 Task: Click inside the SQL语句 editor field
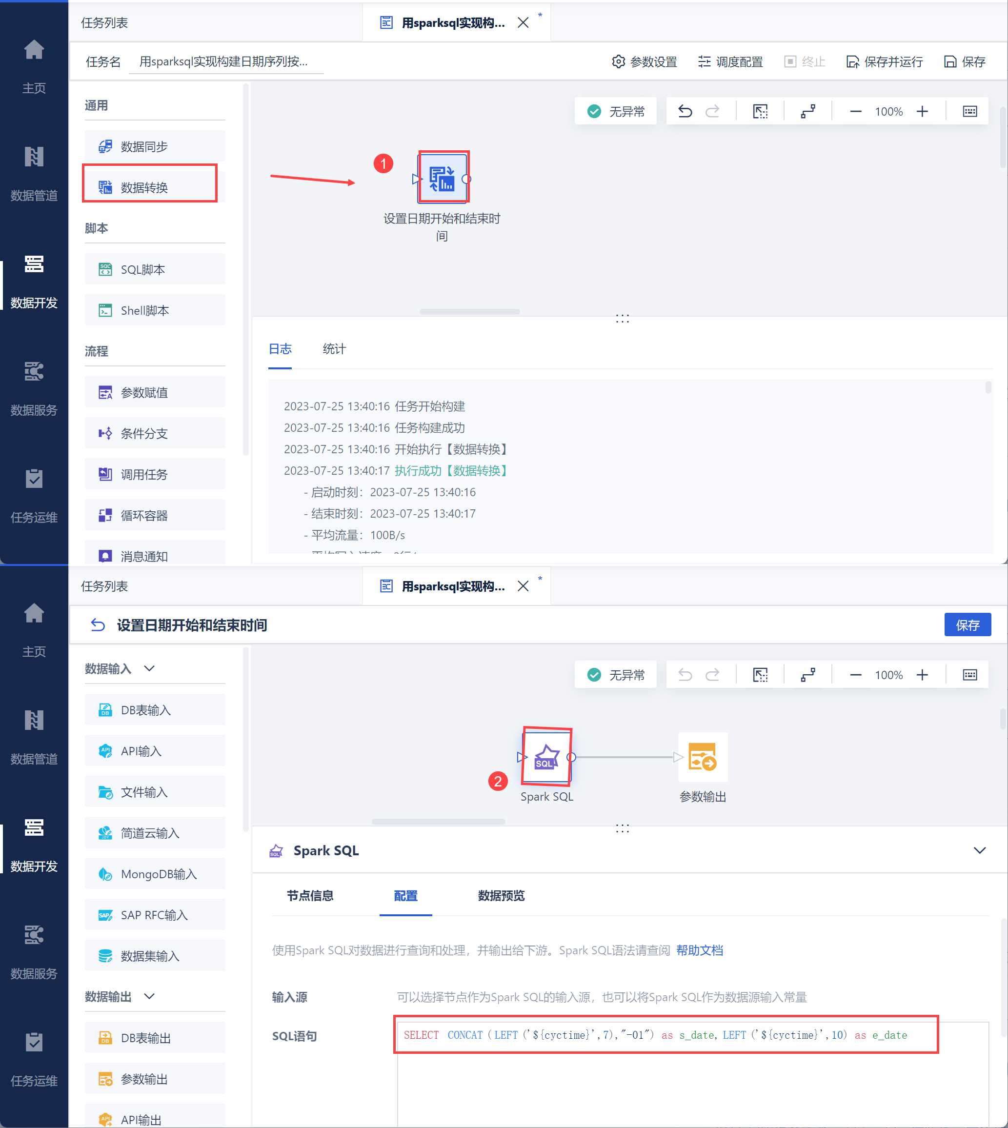tap(692, 1080)
